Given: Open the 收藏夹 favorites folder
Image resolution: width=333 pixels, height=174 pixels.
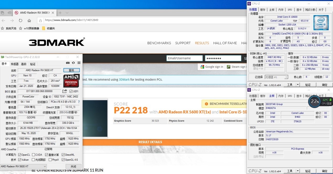Looking at the screenshot, I should [x=48, y=28].
